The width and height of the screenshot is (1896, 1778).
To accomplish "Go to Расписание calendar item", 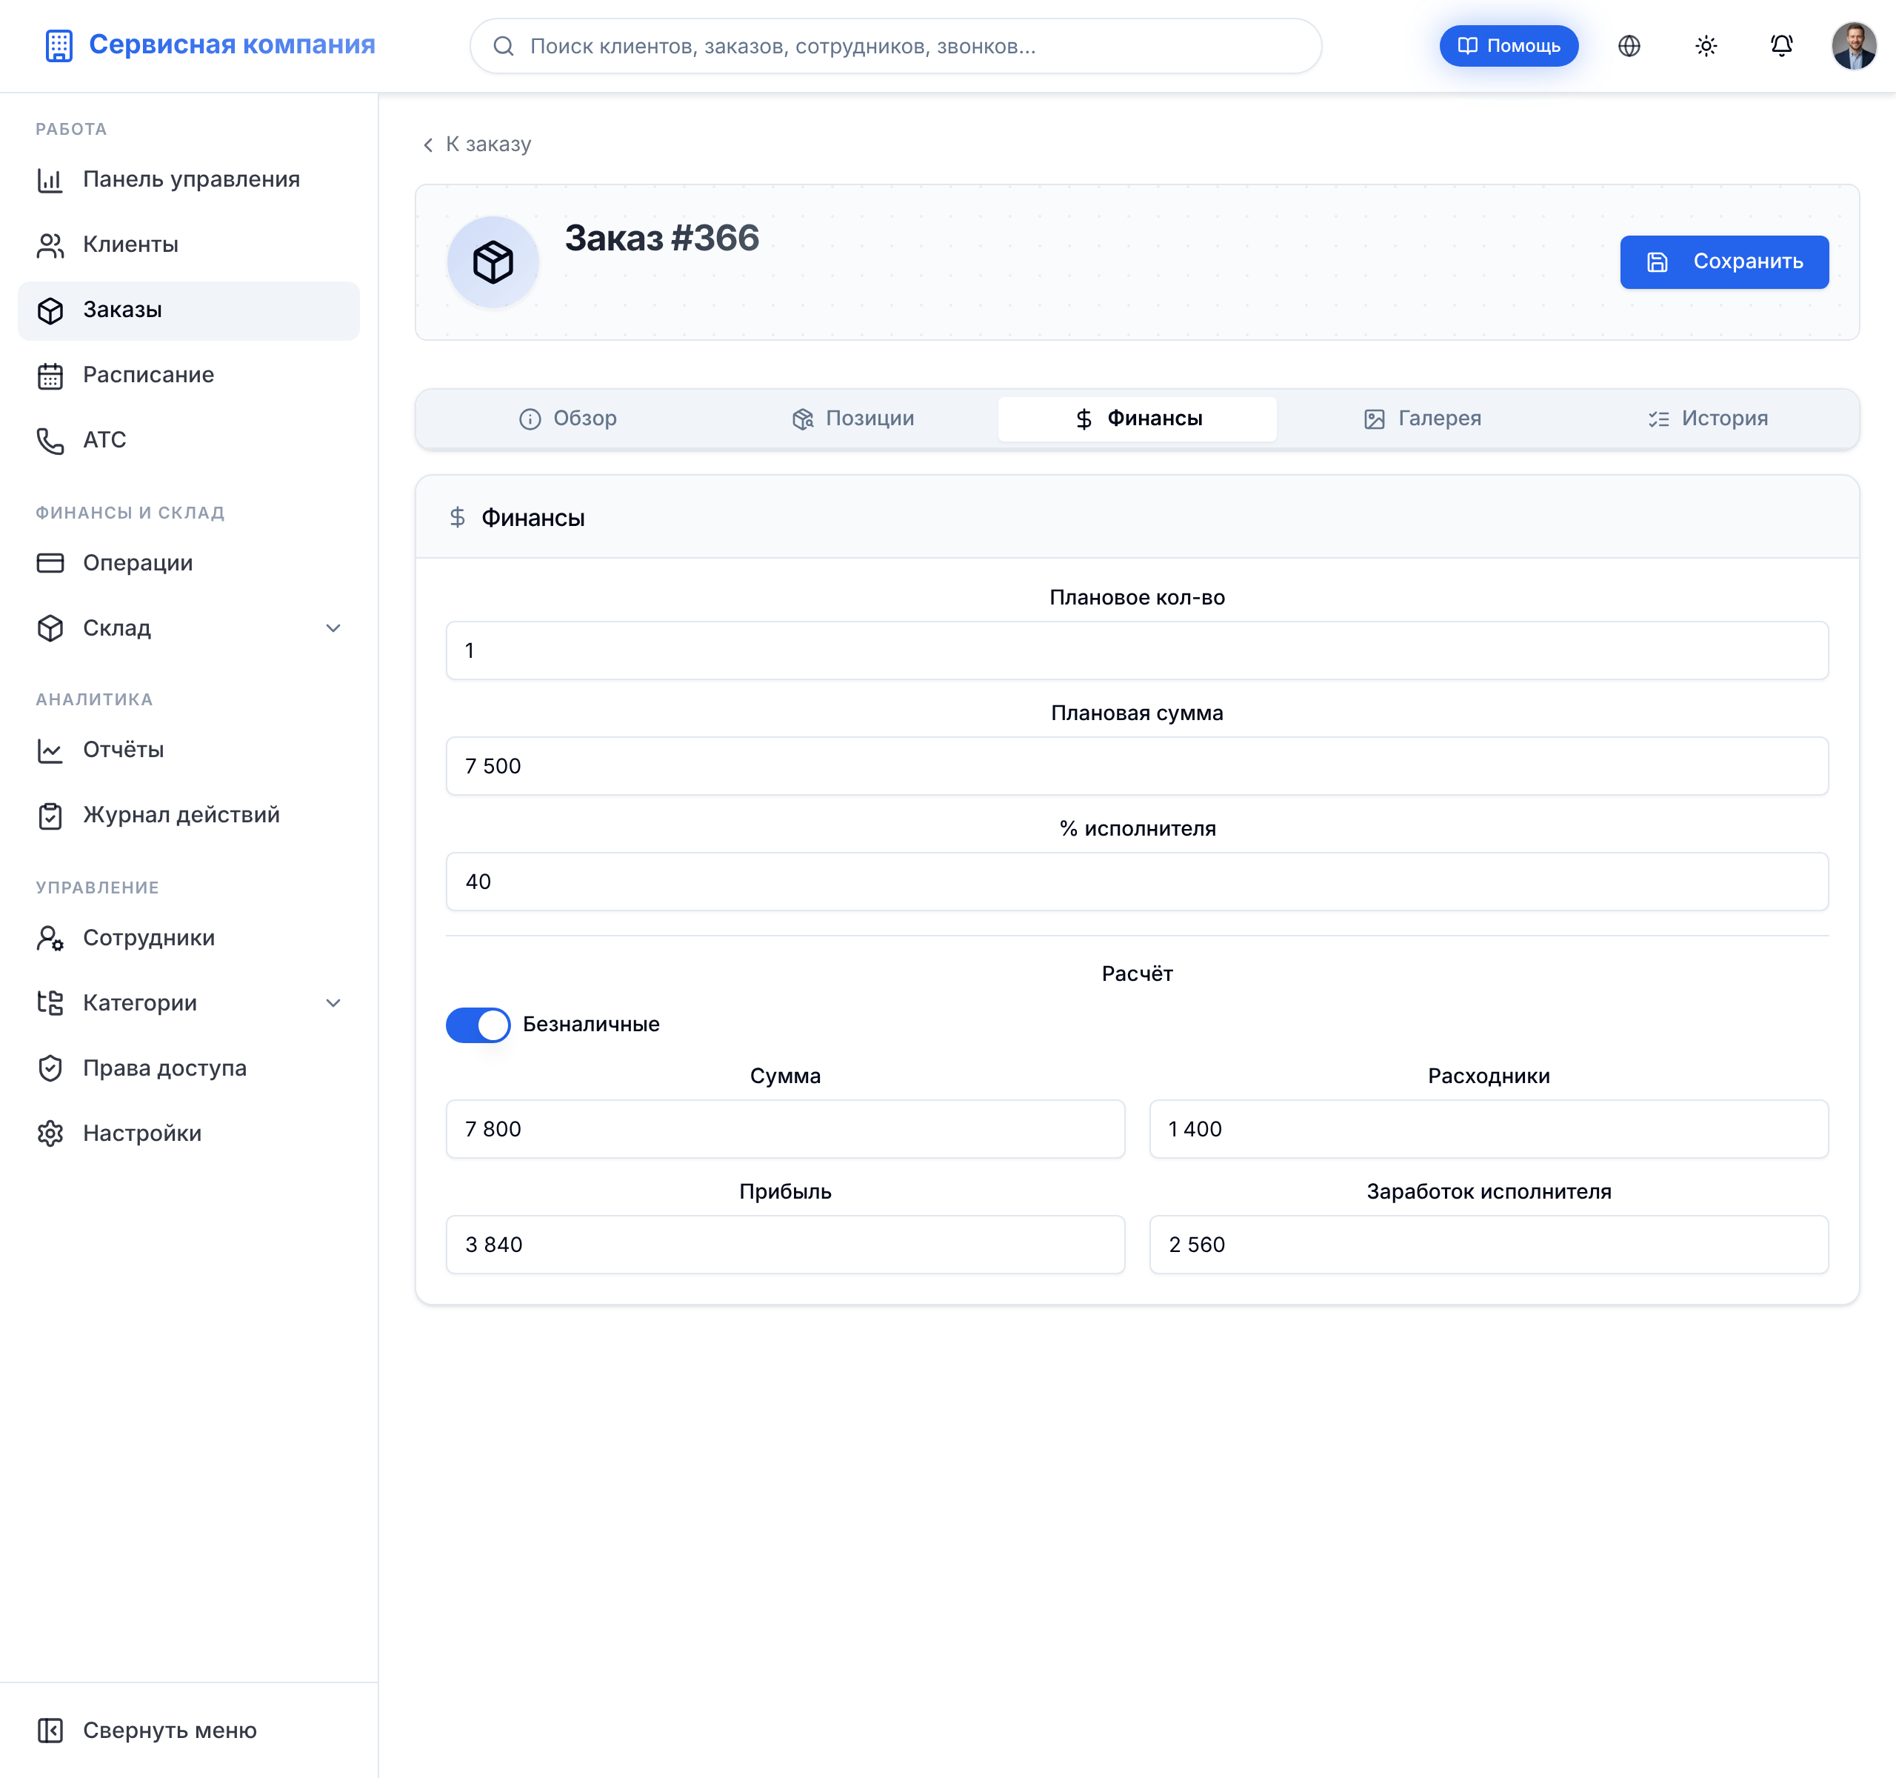I will 189,375.
